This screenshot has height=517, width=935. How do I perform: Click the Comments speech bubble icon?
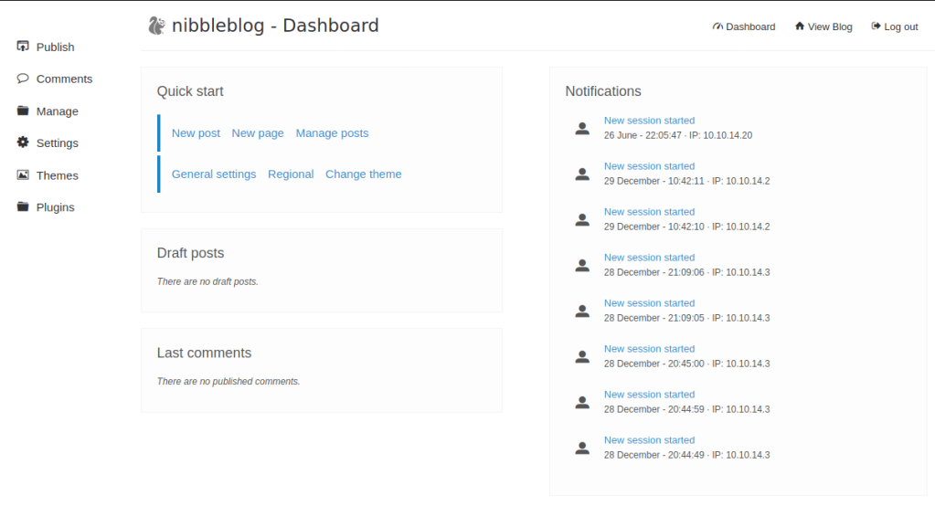pyautogui.click(x=23, y=79)
